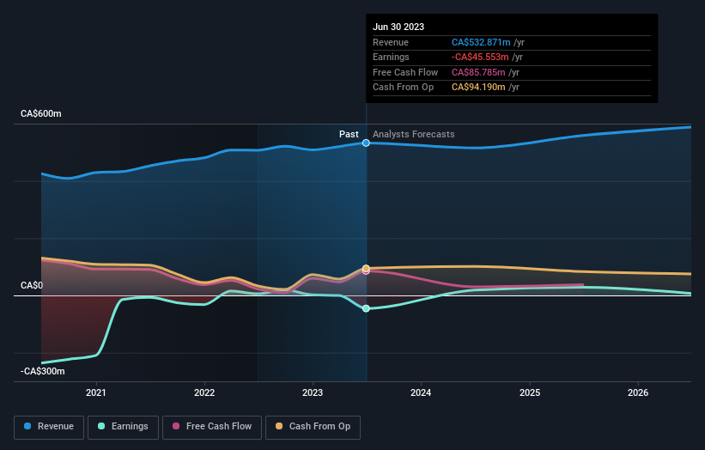Image resolution: width=705 pixels, height=450 pixels.
Task: Click the 2024 x-axis label
Action: 421,392
